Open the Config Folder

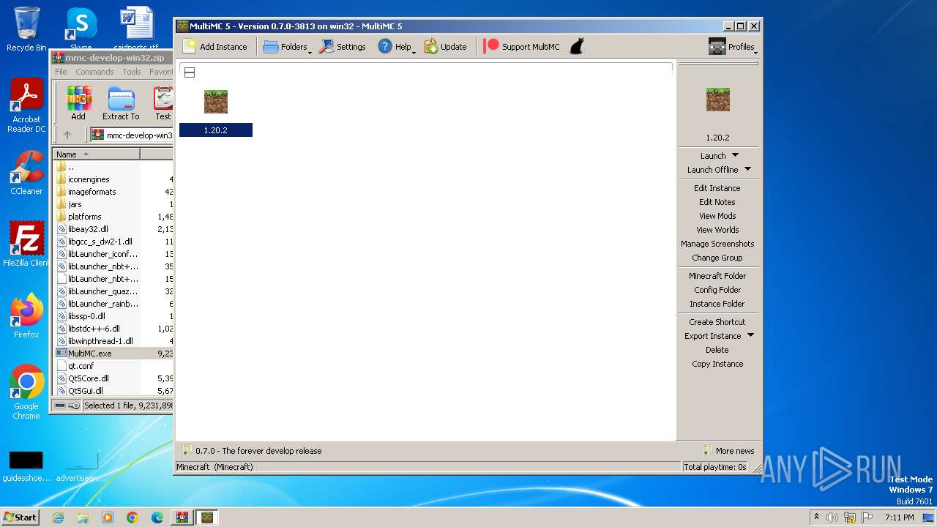pos(717,290)
